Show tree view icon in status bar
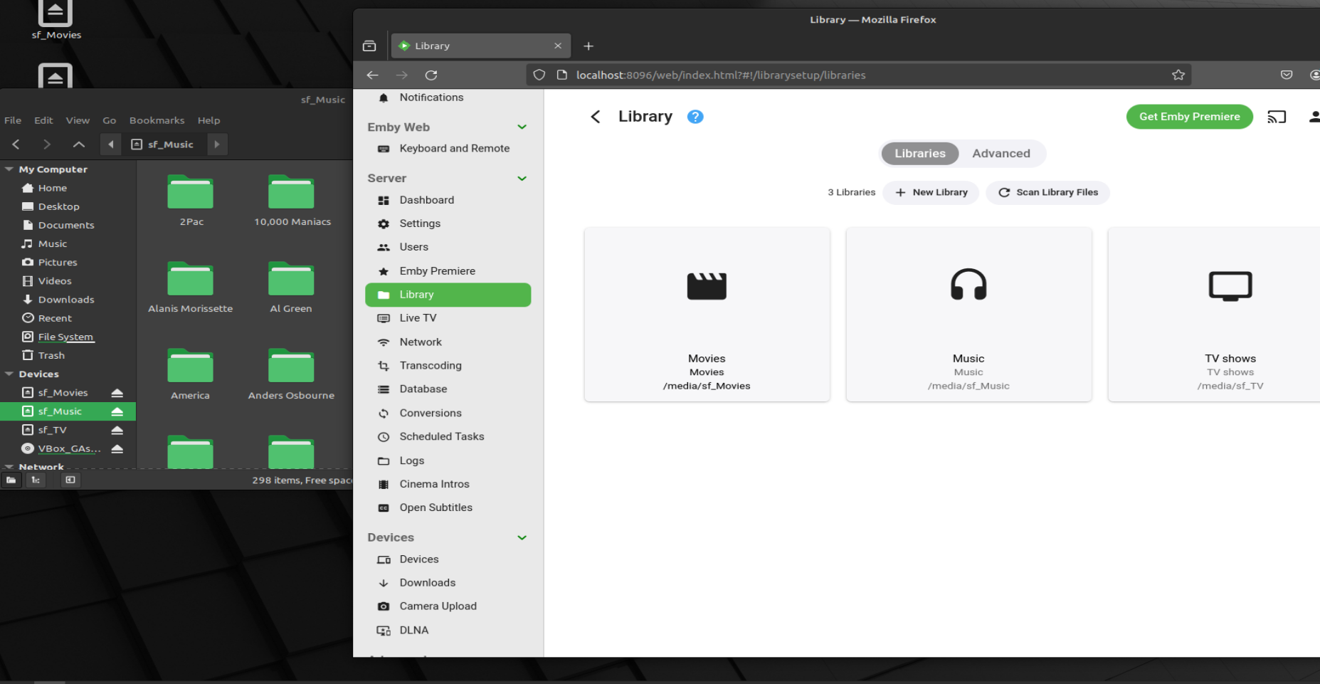 click(x=36, y=480)
